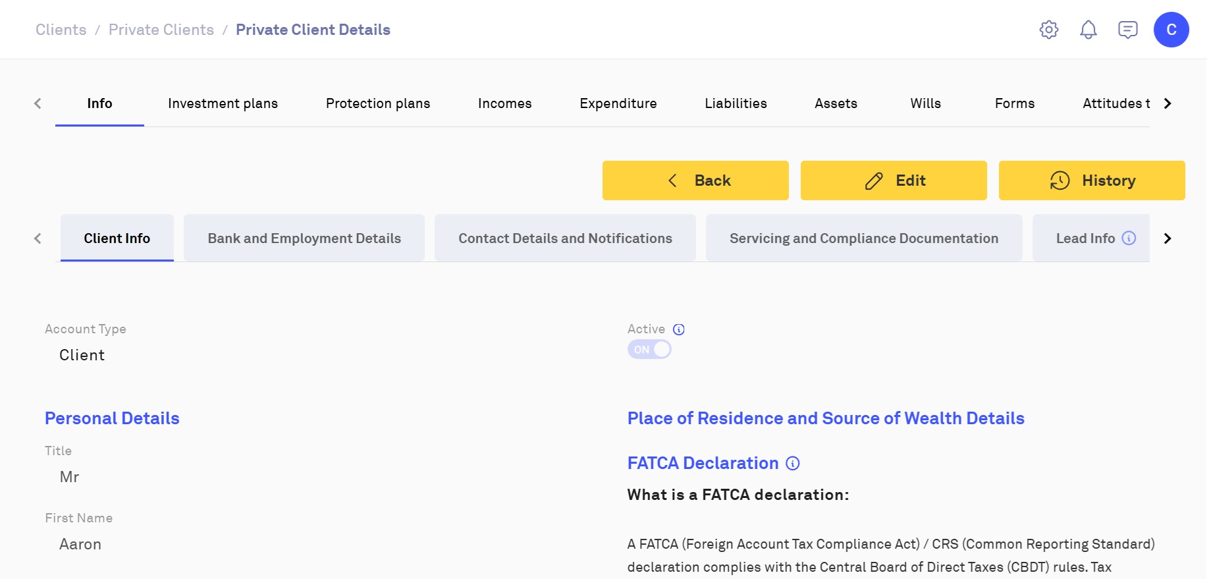
Task: Open the user avatar menu
Action: coord(1171,30)
